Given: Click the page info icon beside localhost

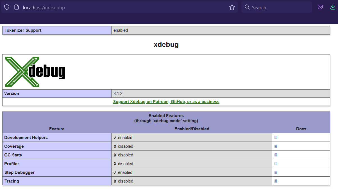Looking at the screenshot, I should (16, 7).
